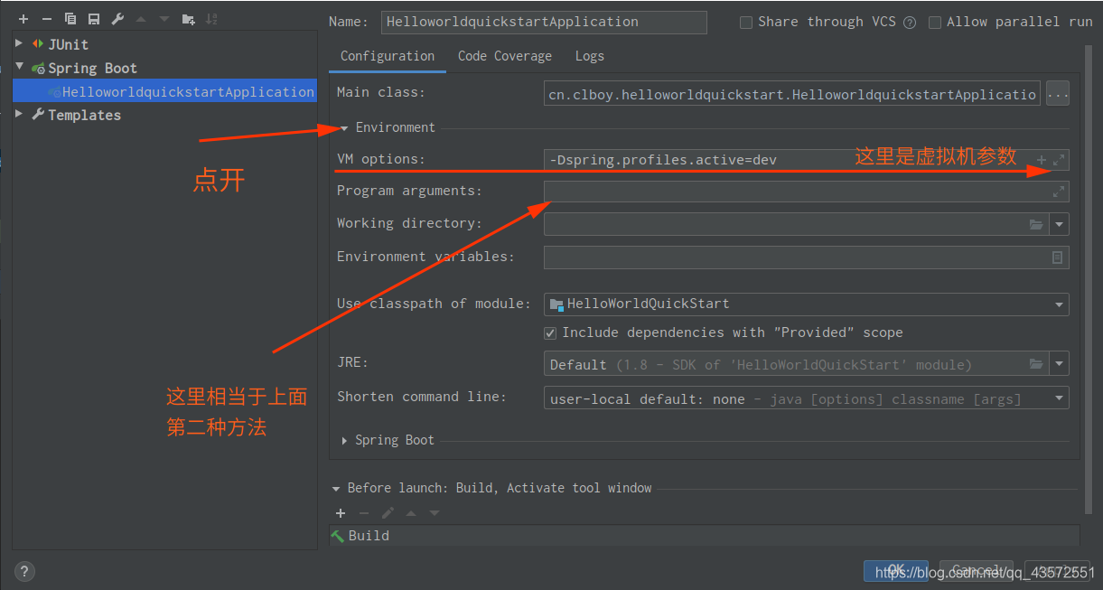Viewport: 1103px width, 590px height.
Task: Open the JRE dropdown arrow
Action: [x=1060, y=365]
